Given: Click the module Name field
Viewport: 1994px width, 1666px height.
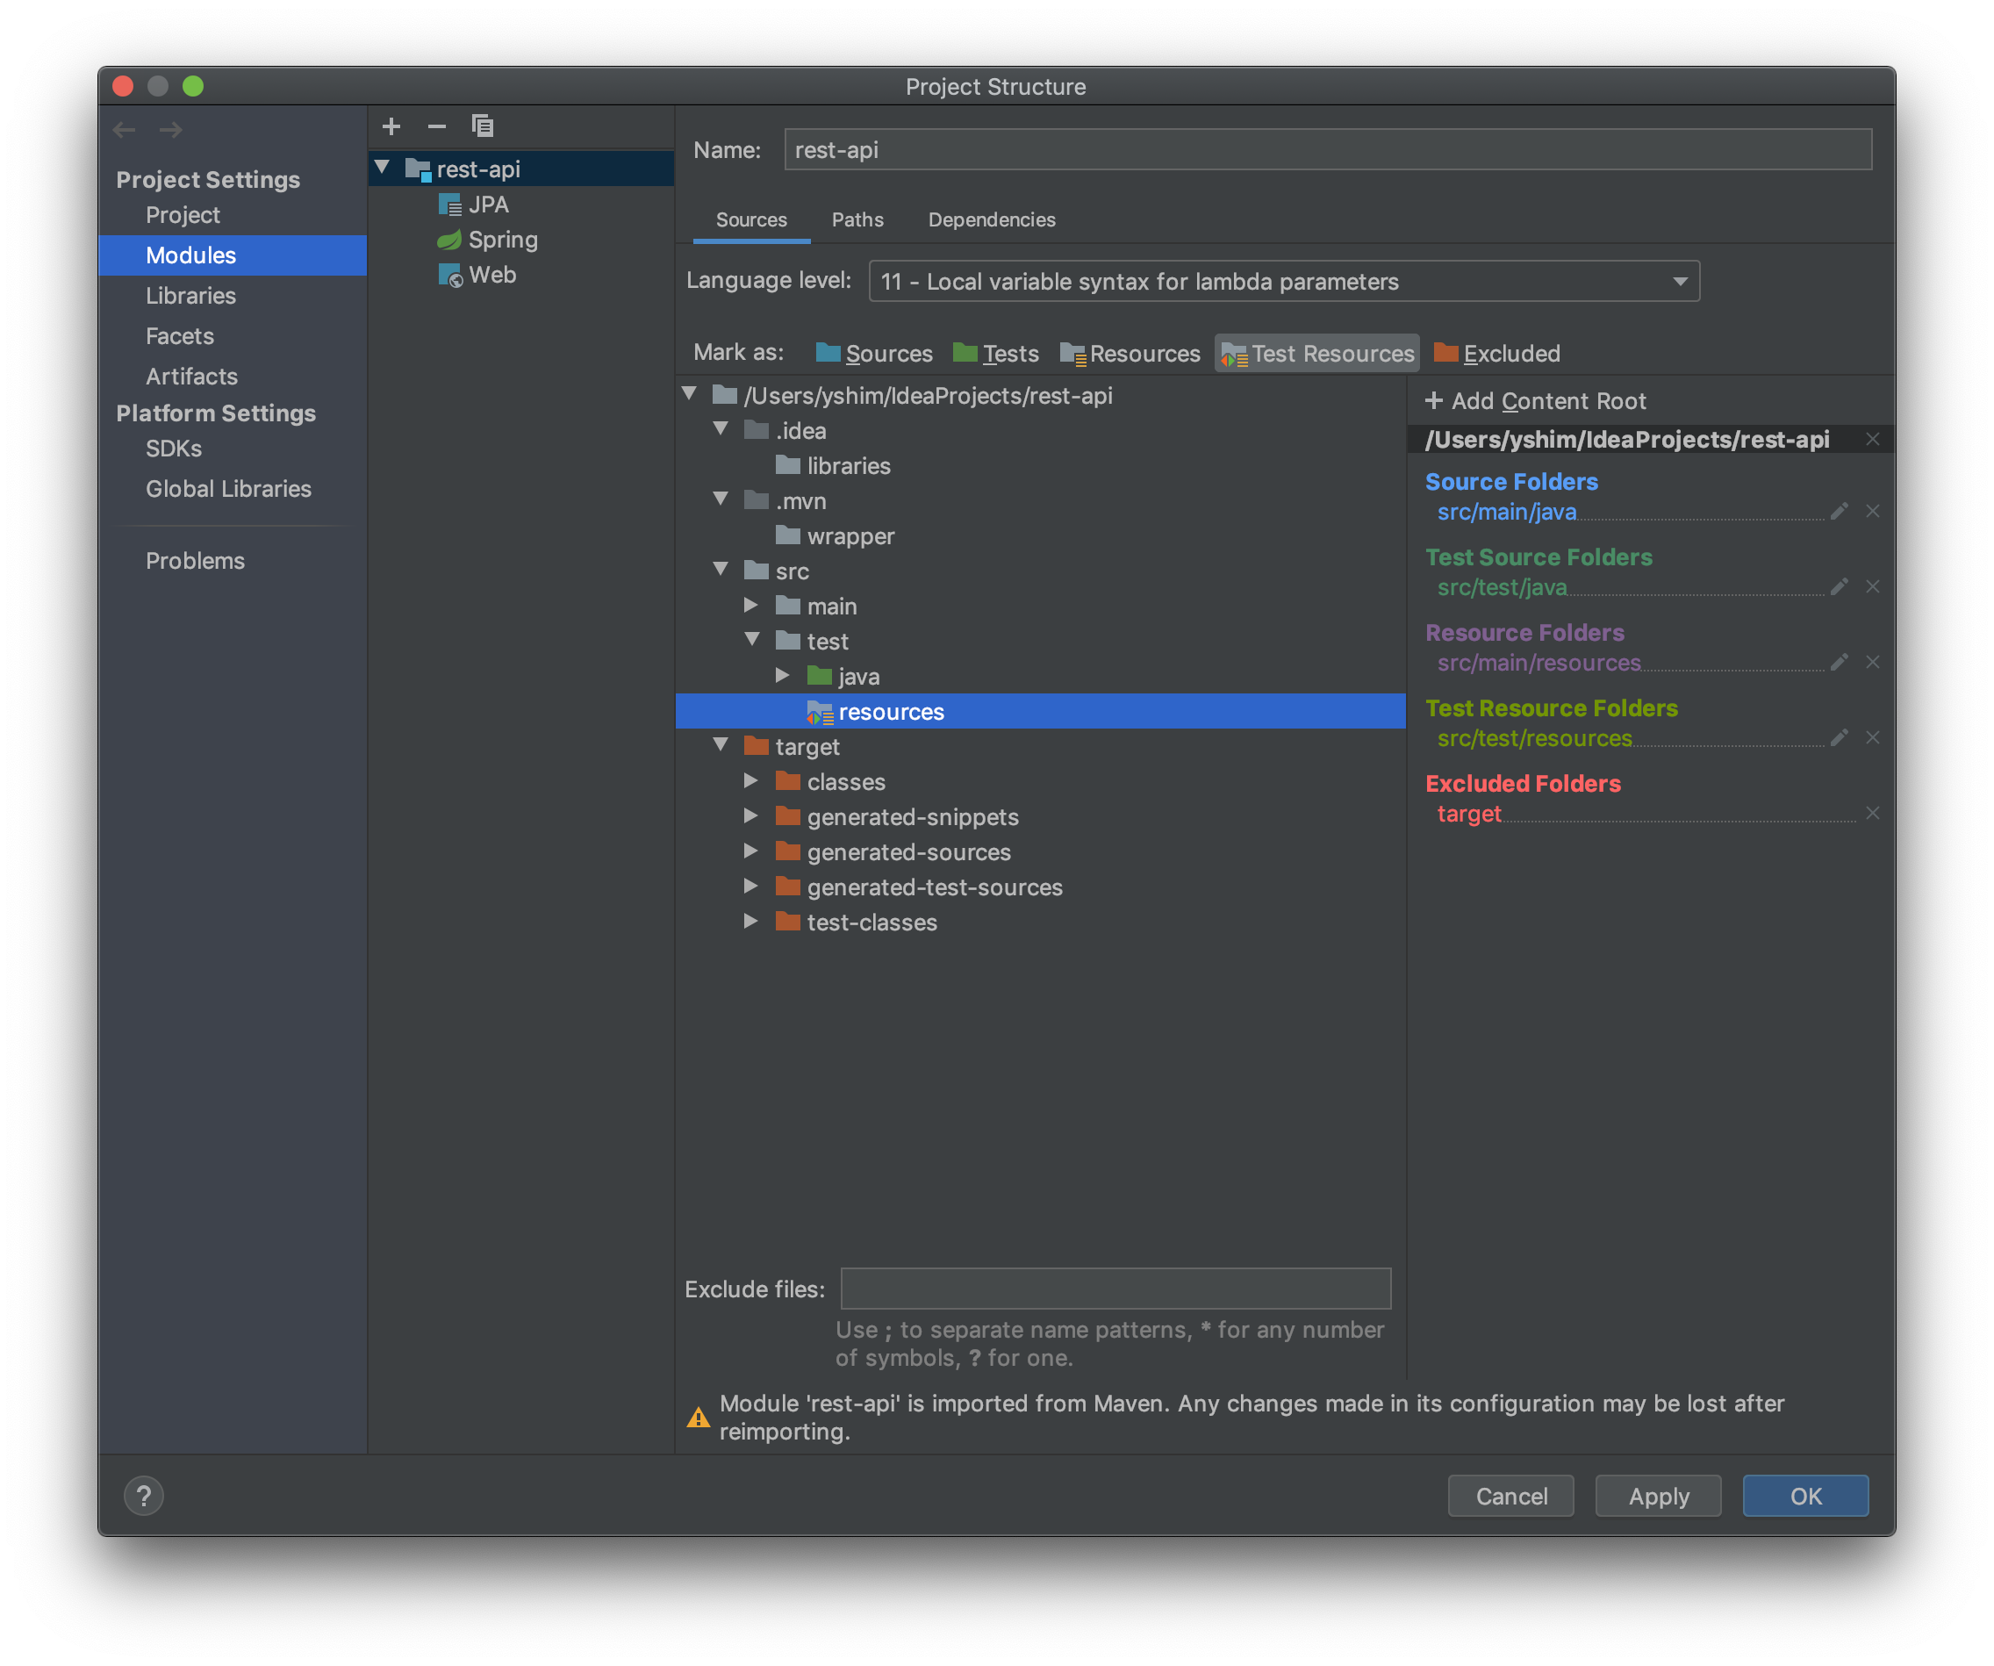Looking at the screenshot, I should (1328, 150).
